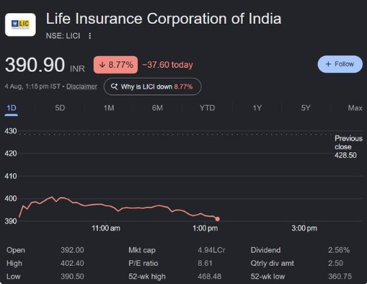367x284 pixels.
Task: Click the company name heading
Action: (x=164, y=19)
